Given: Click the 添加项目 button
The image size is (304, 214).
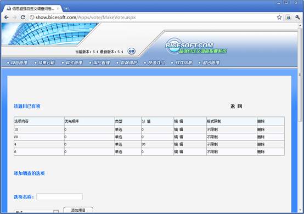Looking at the screenshot, I should [78, 210].
